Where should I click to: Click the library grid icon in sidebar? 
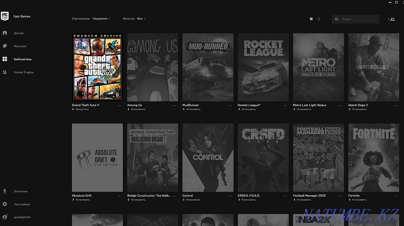[4, 59]
